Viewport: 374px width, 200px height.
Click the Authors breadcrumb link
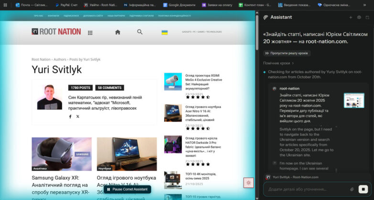pos(60,60)
